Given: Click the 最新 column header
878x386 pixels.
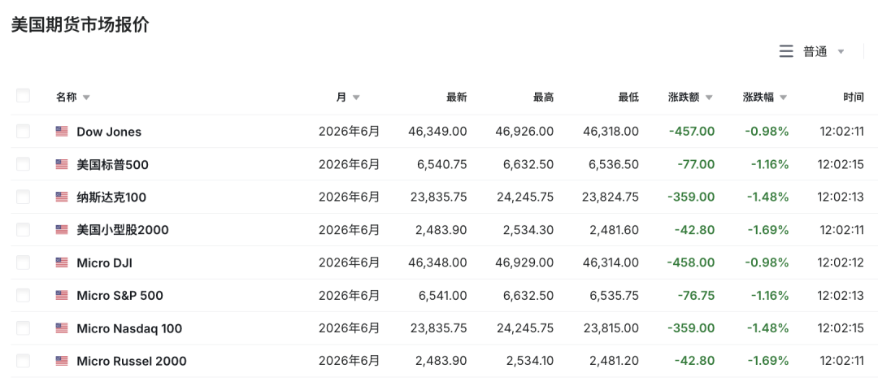Looking at the screenshot, I should pos(456,98).
